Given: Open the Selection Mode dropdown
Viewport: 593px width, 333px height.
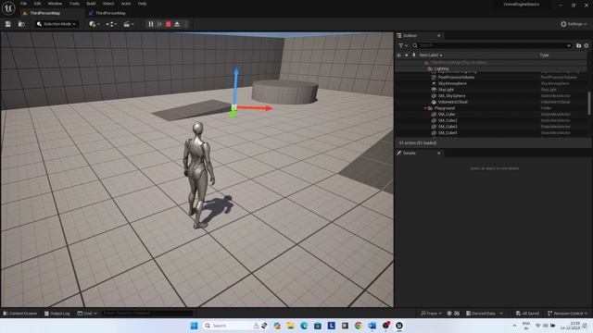Looking at the screenshot, I should [x=56, y=24].
